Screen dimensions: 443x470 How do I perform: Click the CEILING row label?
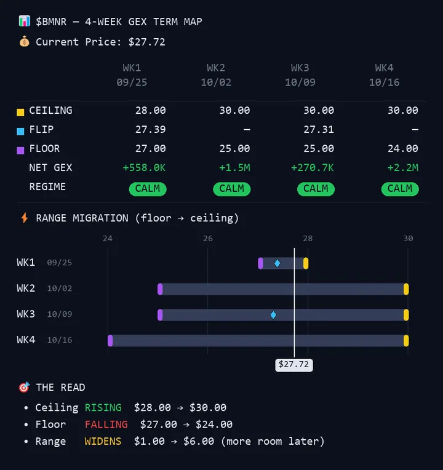pos(50,110)
